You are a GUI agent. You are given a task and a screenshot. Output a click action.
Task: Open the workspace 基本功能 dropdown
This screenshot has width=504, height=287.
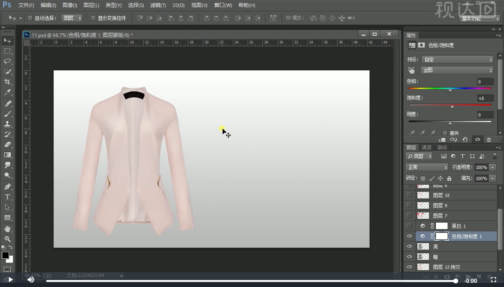click(479, 19)
